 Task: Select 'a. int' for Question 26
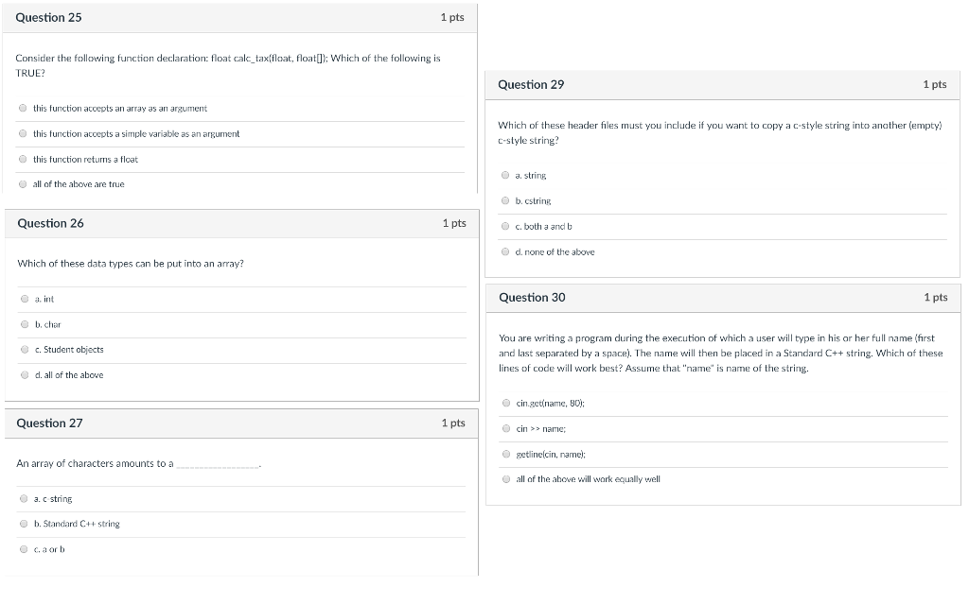[25, 300]
